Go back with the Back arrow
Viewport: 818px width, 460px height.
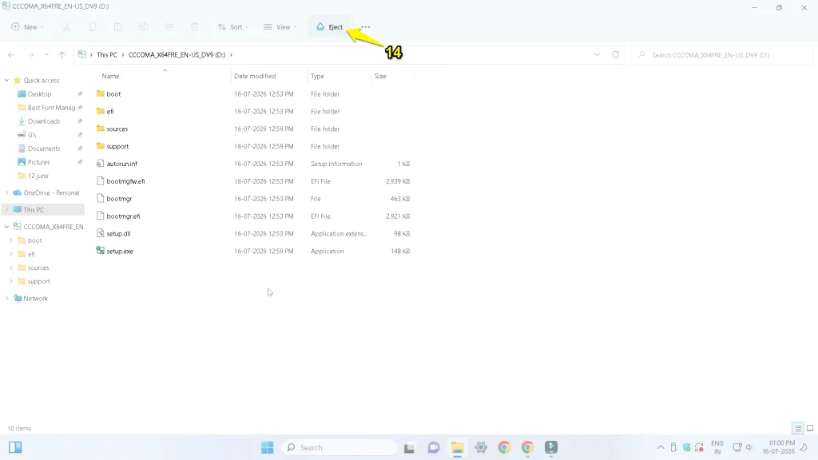(11, 55)
